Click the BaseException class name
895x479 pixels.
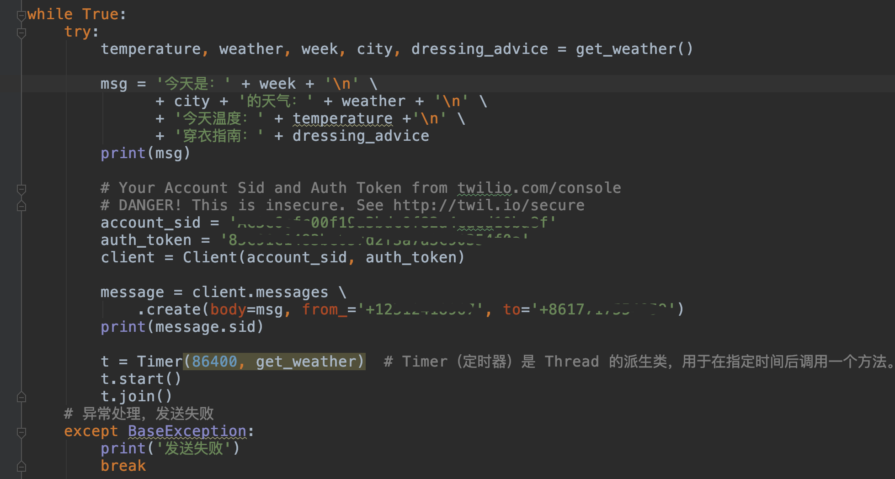pos(187,431)
